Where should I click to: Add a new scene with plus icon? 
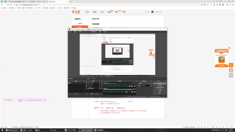69,94
